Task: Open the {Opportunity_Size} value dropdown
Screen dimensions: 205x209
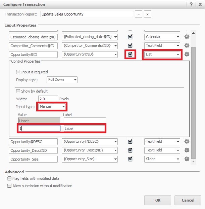Action: tap(90, 159)
